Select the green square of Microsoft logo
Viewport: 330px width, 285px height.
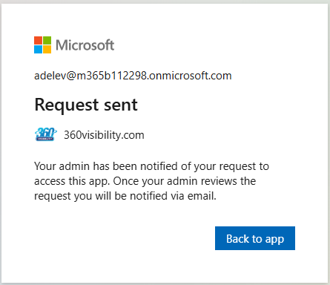pos(47,40)
